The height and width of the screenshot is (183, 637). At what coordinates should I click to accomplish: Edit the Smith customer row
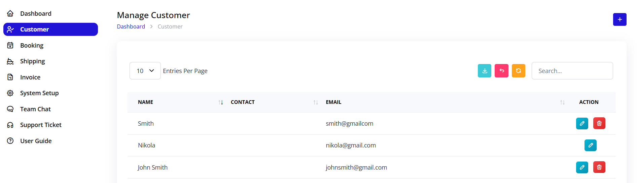582,123
